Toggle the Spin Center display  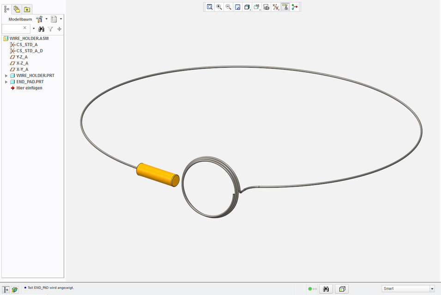tap(295, 7)
